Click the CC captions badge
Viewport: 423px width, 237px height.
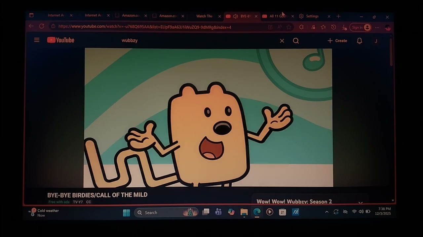[x=89, y=202]
